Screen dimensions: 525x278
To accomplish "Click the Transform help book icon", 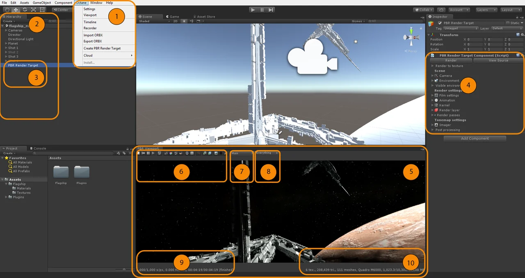I will [x=518, y=35].
